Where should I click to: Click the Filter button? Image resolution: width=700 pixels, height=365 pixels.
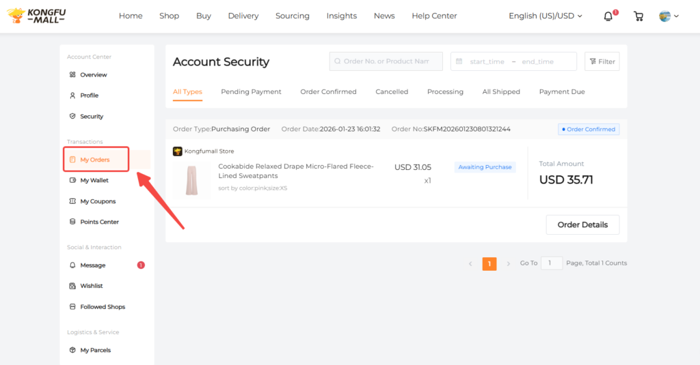click(x=602, y=61)
